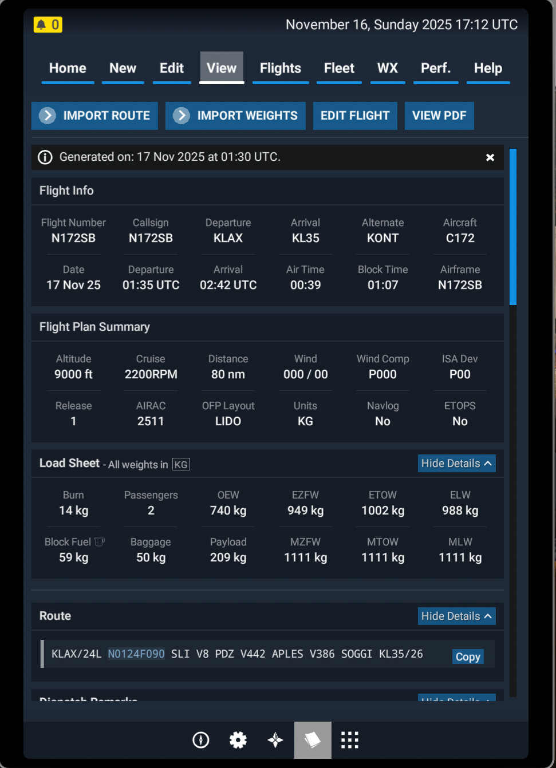
Task: Click the date and time header text
Action: point(401,25)
